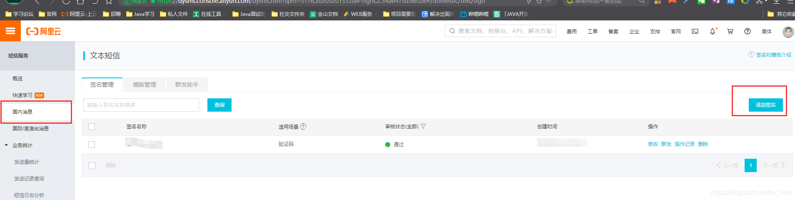This screenshot has height=200, width=795.
Task: Open the user avatar menu
Action: [788, 32]
